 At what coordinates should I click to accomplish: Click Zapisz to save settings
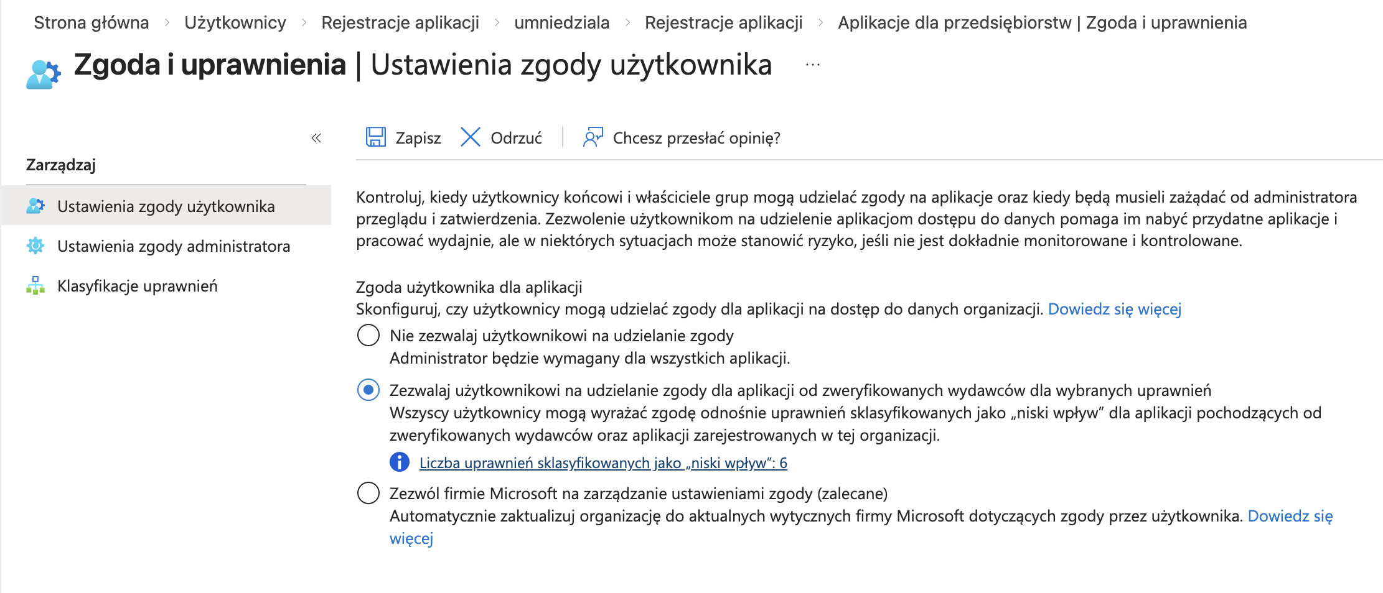pos(418,137)
